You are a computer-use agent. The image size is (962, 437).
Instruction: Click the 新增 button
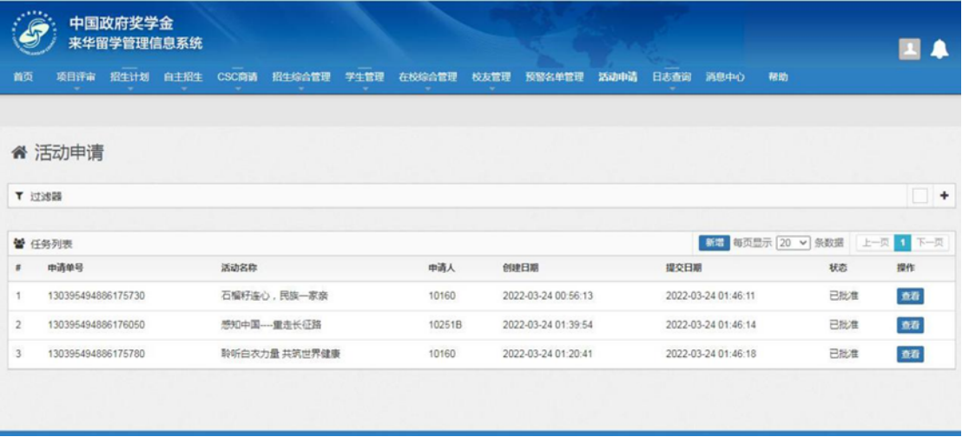tap(714, 243)
